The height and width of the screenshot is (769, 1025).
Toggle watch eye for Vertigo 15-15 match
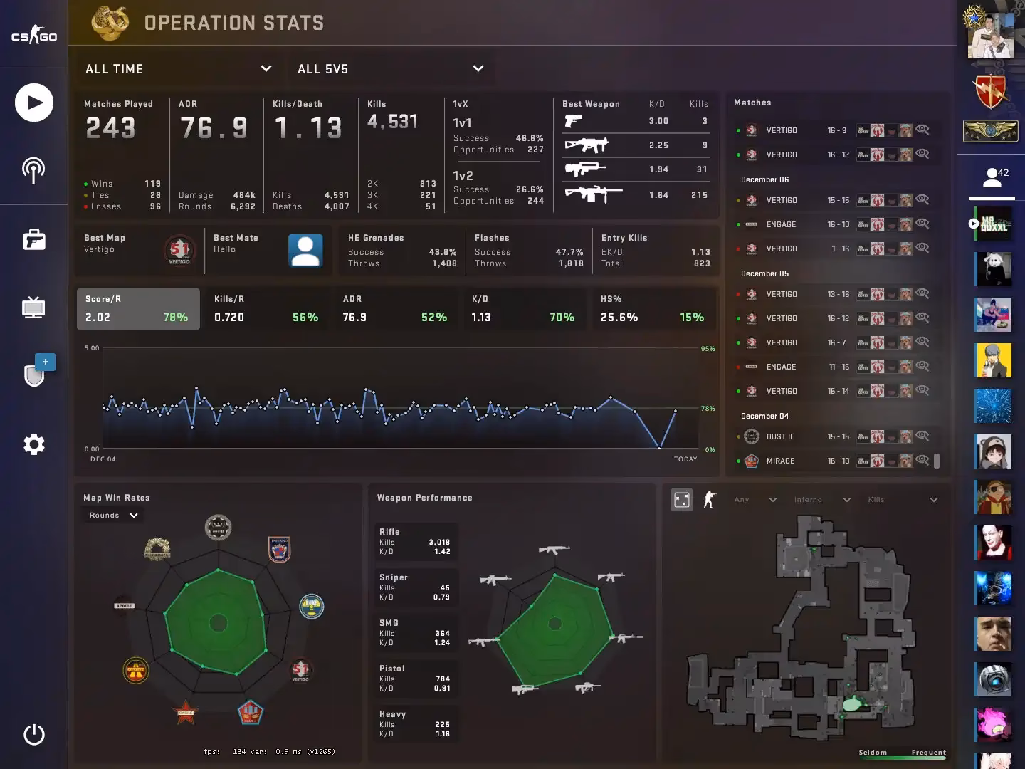coord(922,199)
